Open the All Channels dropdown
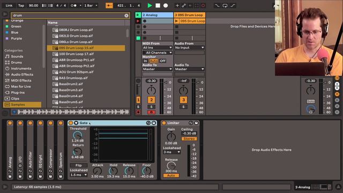Screen dimensions: 343x193 point(157,53)
